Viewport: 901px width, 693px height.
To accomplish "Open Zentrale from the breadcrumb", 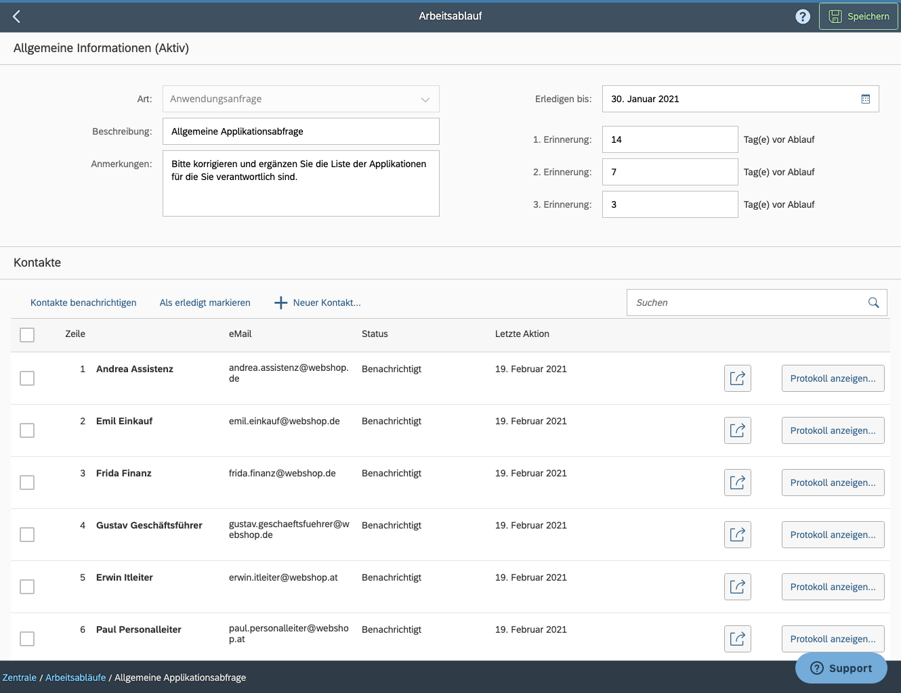I will pos(19,677).
